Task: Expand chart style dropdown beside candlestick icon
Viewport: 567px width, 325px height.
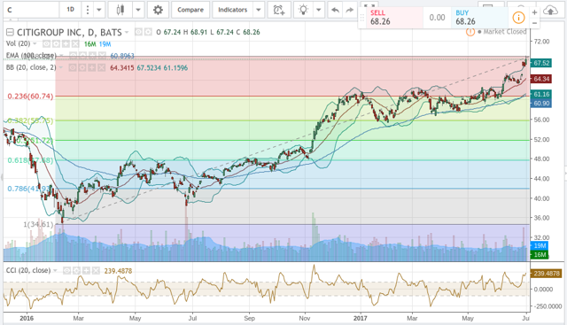Action: click(138, 10)
